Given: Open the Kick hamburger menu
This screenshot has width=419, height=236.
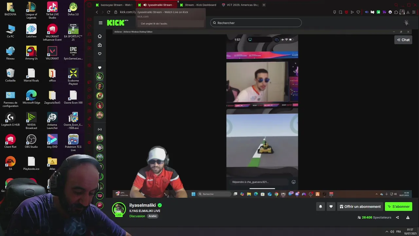Looking at the screenshot, I should [100, 23].
